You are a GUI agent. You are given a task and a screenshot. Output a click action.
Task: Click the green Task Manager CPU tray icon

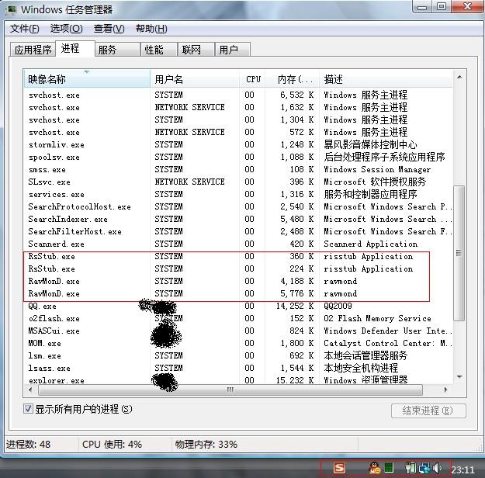click(389, 467)
